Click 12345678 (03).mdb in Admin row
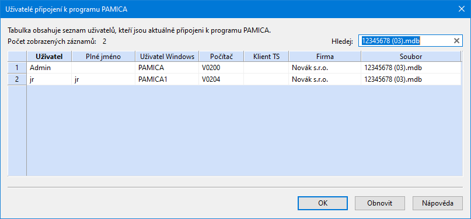This screenshot has height=219, width=471. tap(411, 68)
